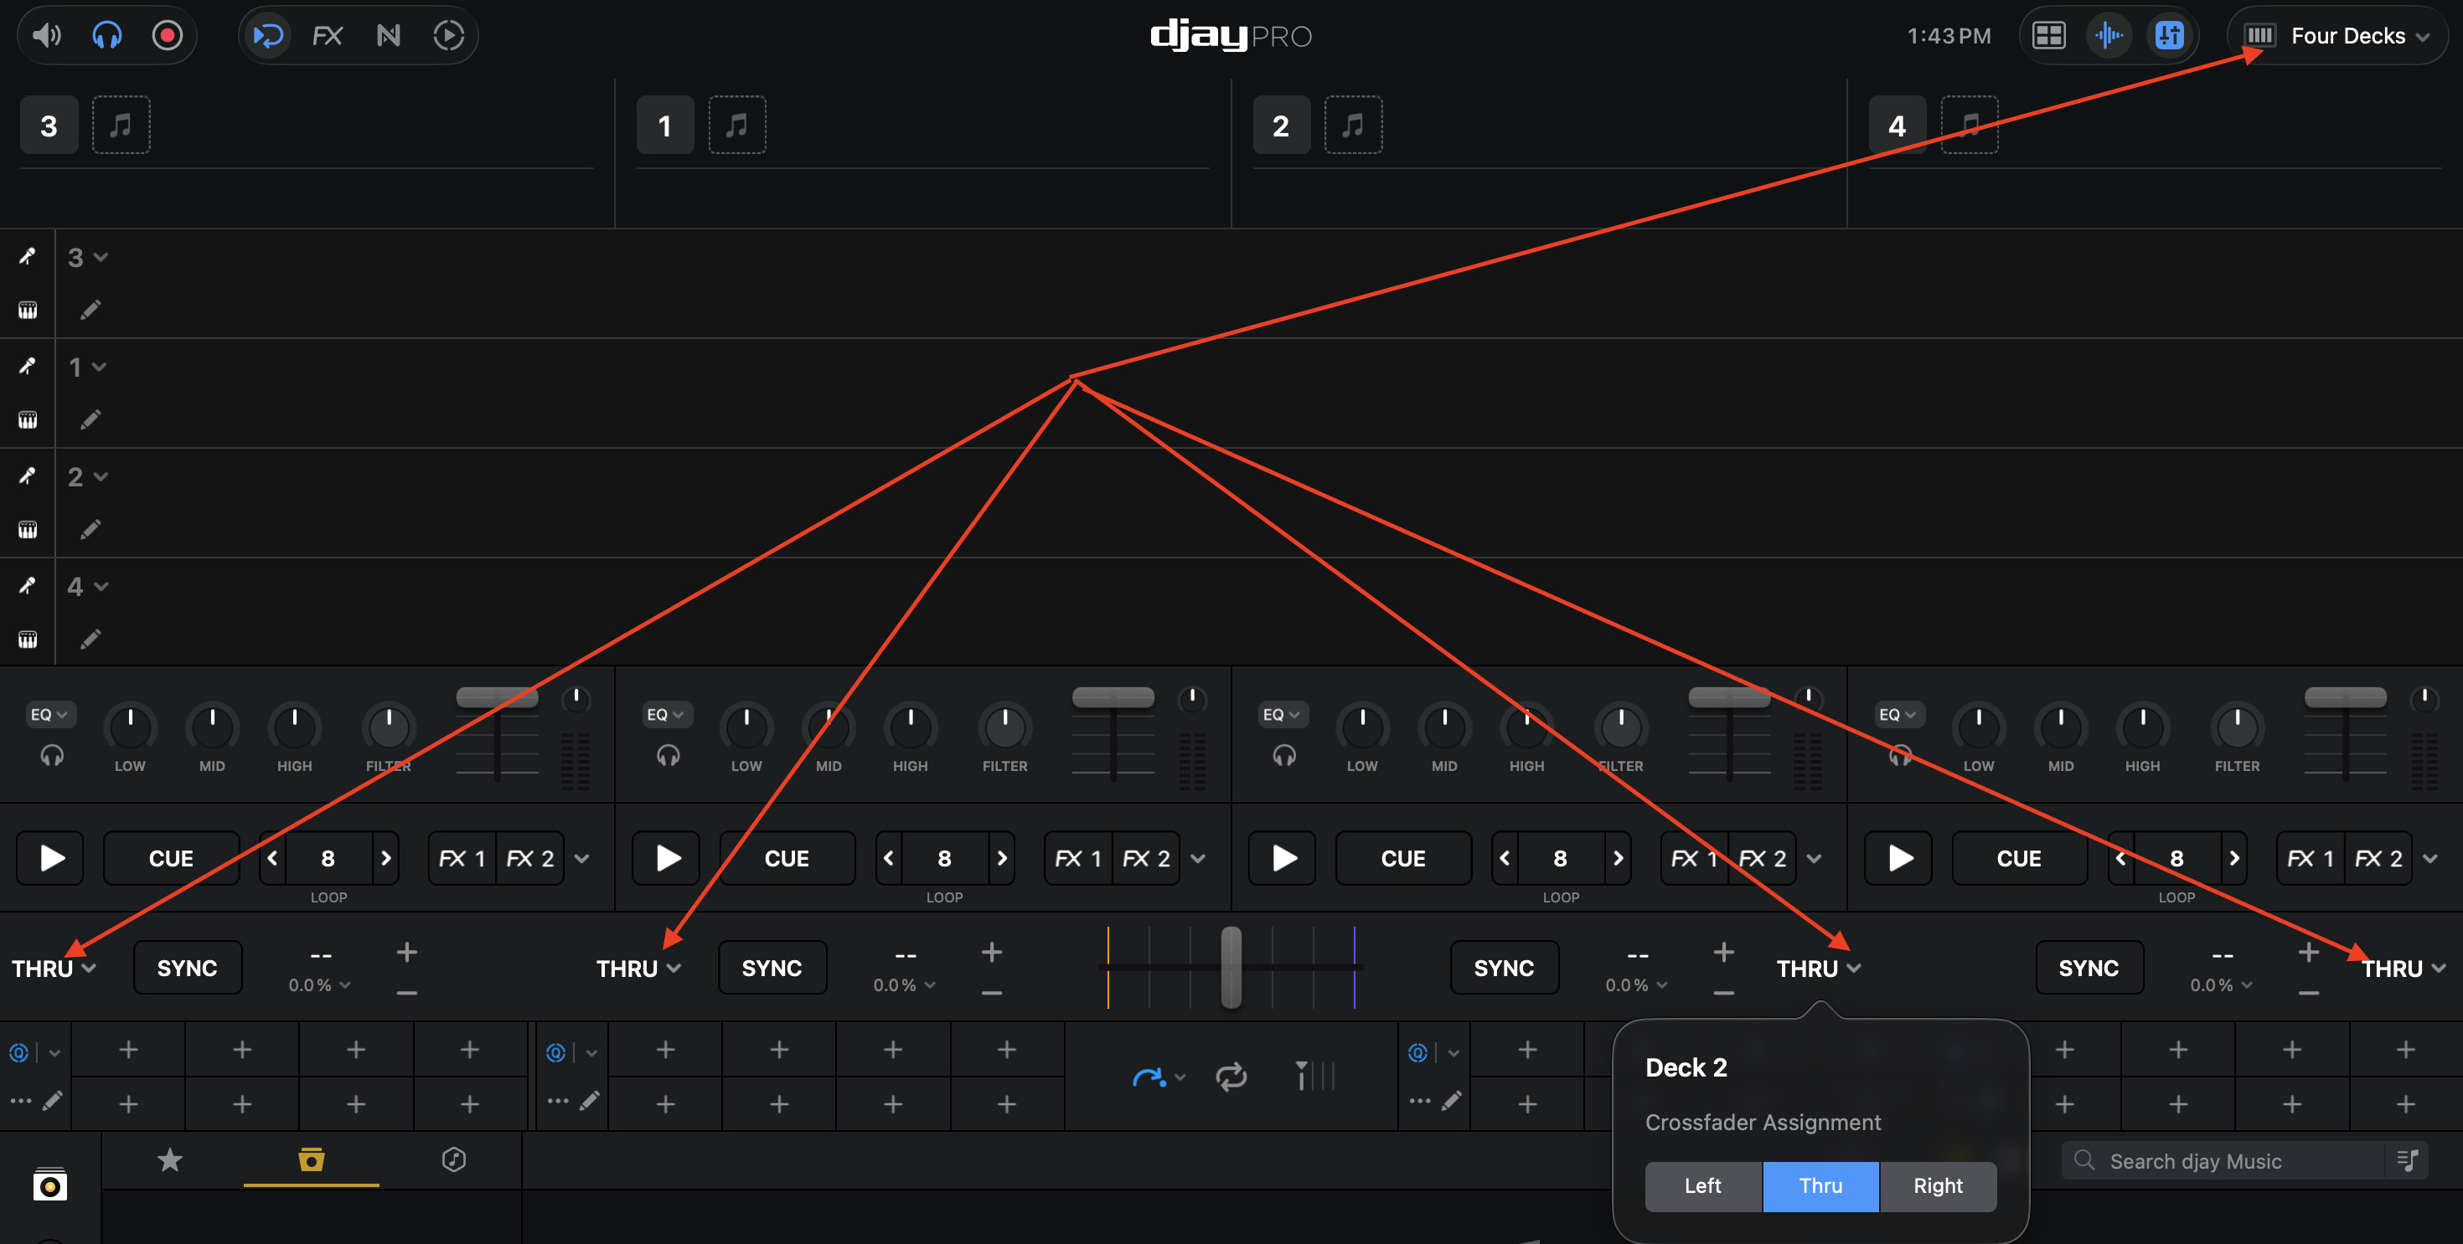Toggle FX 1 on deck 3
The width and height of the screenshot is (2463, 1244).
coord(462,858)
